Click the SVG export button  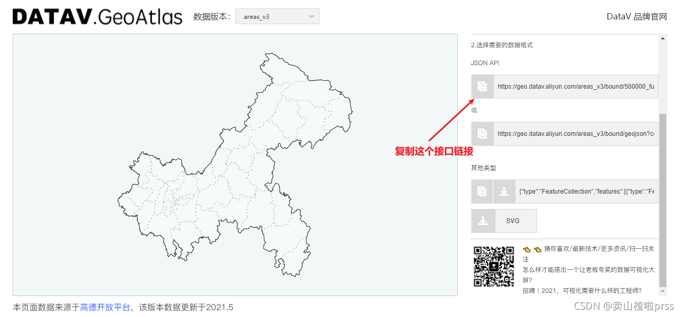coord(515,220)
